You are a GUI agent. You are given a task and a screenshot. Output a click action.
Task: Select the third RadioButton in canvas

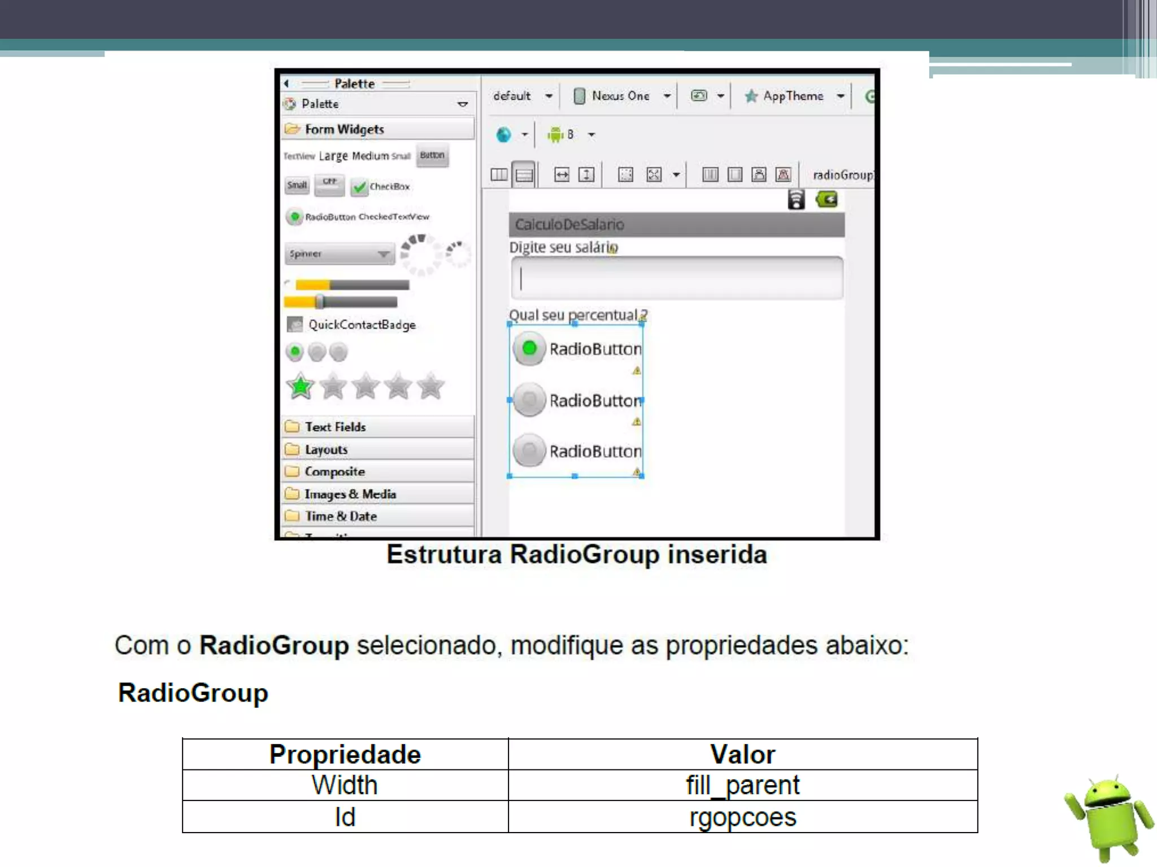click(x=576, y=451)
